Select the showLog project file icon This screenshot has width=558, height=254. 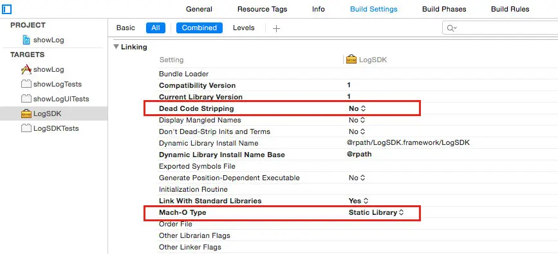pyautogui.click(x=26, y=40)
